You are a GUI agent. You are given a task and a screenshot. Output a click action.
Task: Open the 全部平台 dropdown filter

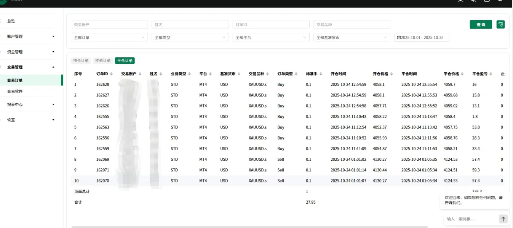(x=271, y=38)
